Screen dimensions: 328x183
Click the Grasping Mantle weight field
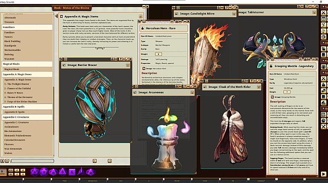click(287, 92)
